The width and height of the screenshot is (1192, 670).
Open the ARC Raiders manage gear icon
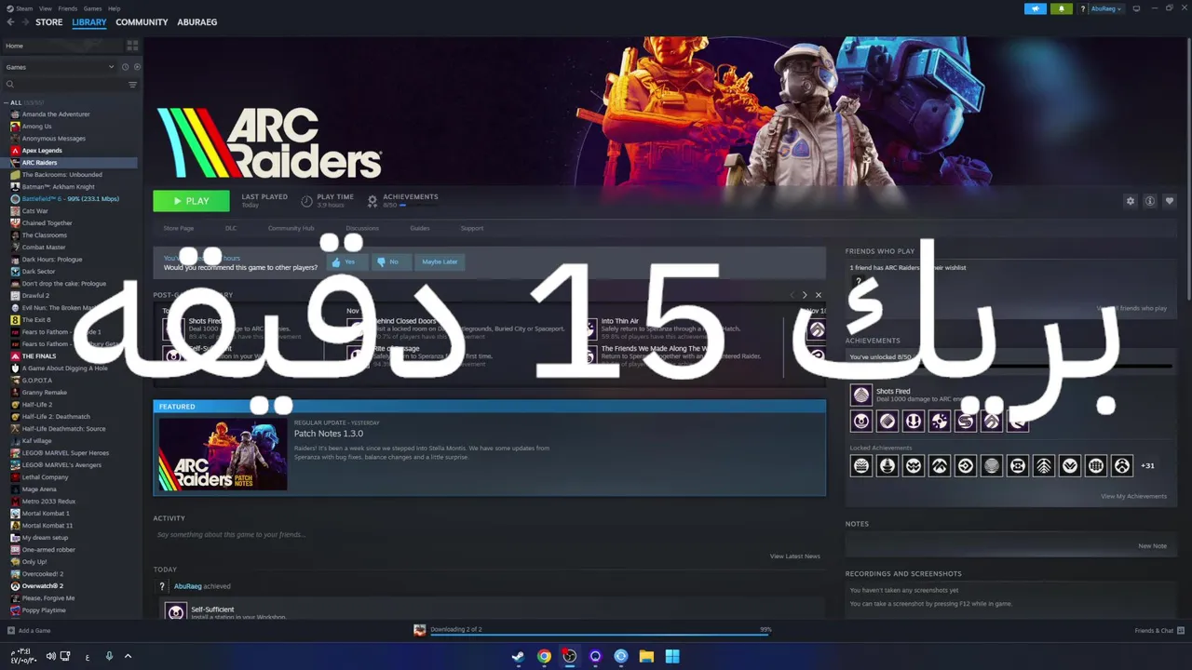tap(1131, 201)
